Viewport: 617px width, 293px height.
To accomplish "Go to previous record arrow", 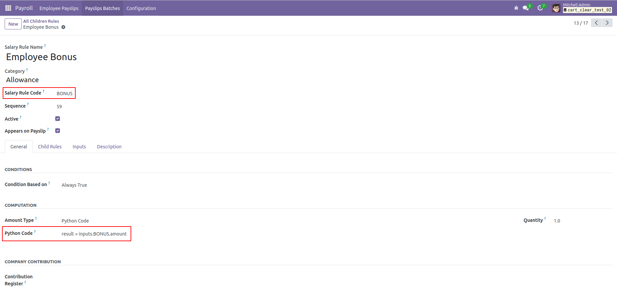I will pyautogui.click(x=596, y=23).
